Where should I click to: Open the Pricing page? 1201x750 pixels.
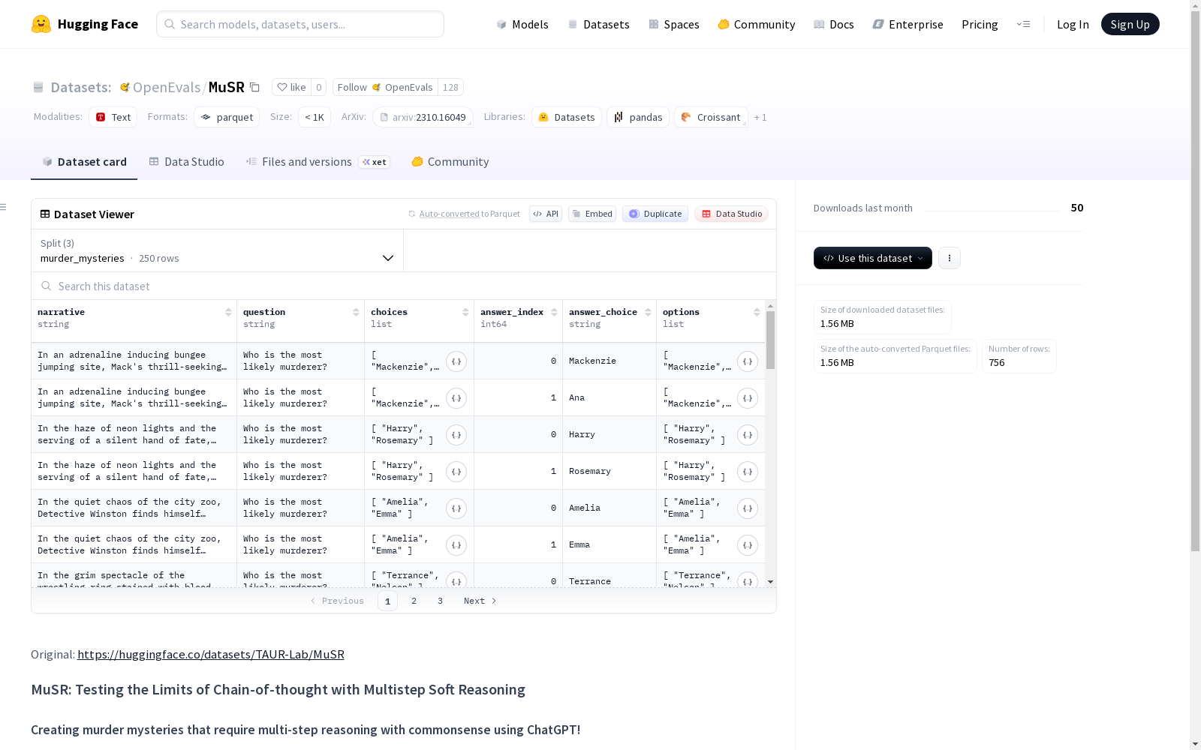point(980,24)
